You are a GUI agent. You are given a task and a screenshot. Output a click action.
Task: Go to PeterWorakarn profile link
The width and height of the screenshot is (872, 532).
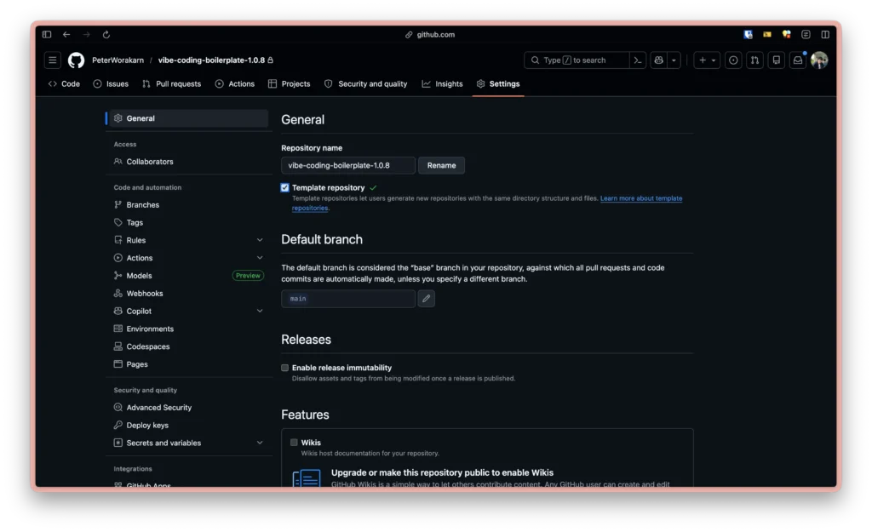118,60
